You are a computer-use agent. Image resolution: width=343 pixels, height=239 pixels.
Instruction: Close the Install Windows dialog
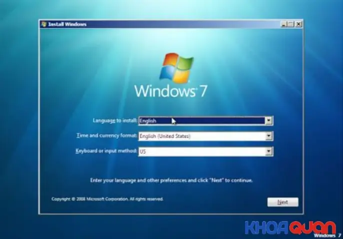298,24
